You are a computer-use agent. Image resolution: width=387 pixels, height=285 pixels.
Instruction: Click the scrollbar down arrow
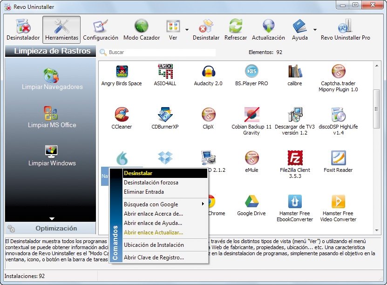(377, 230)
